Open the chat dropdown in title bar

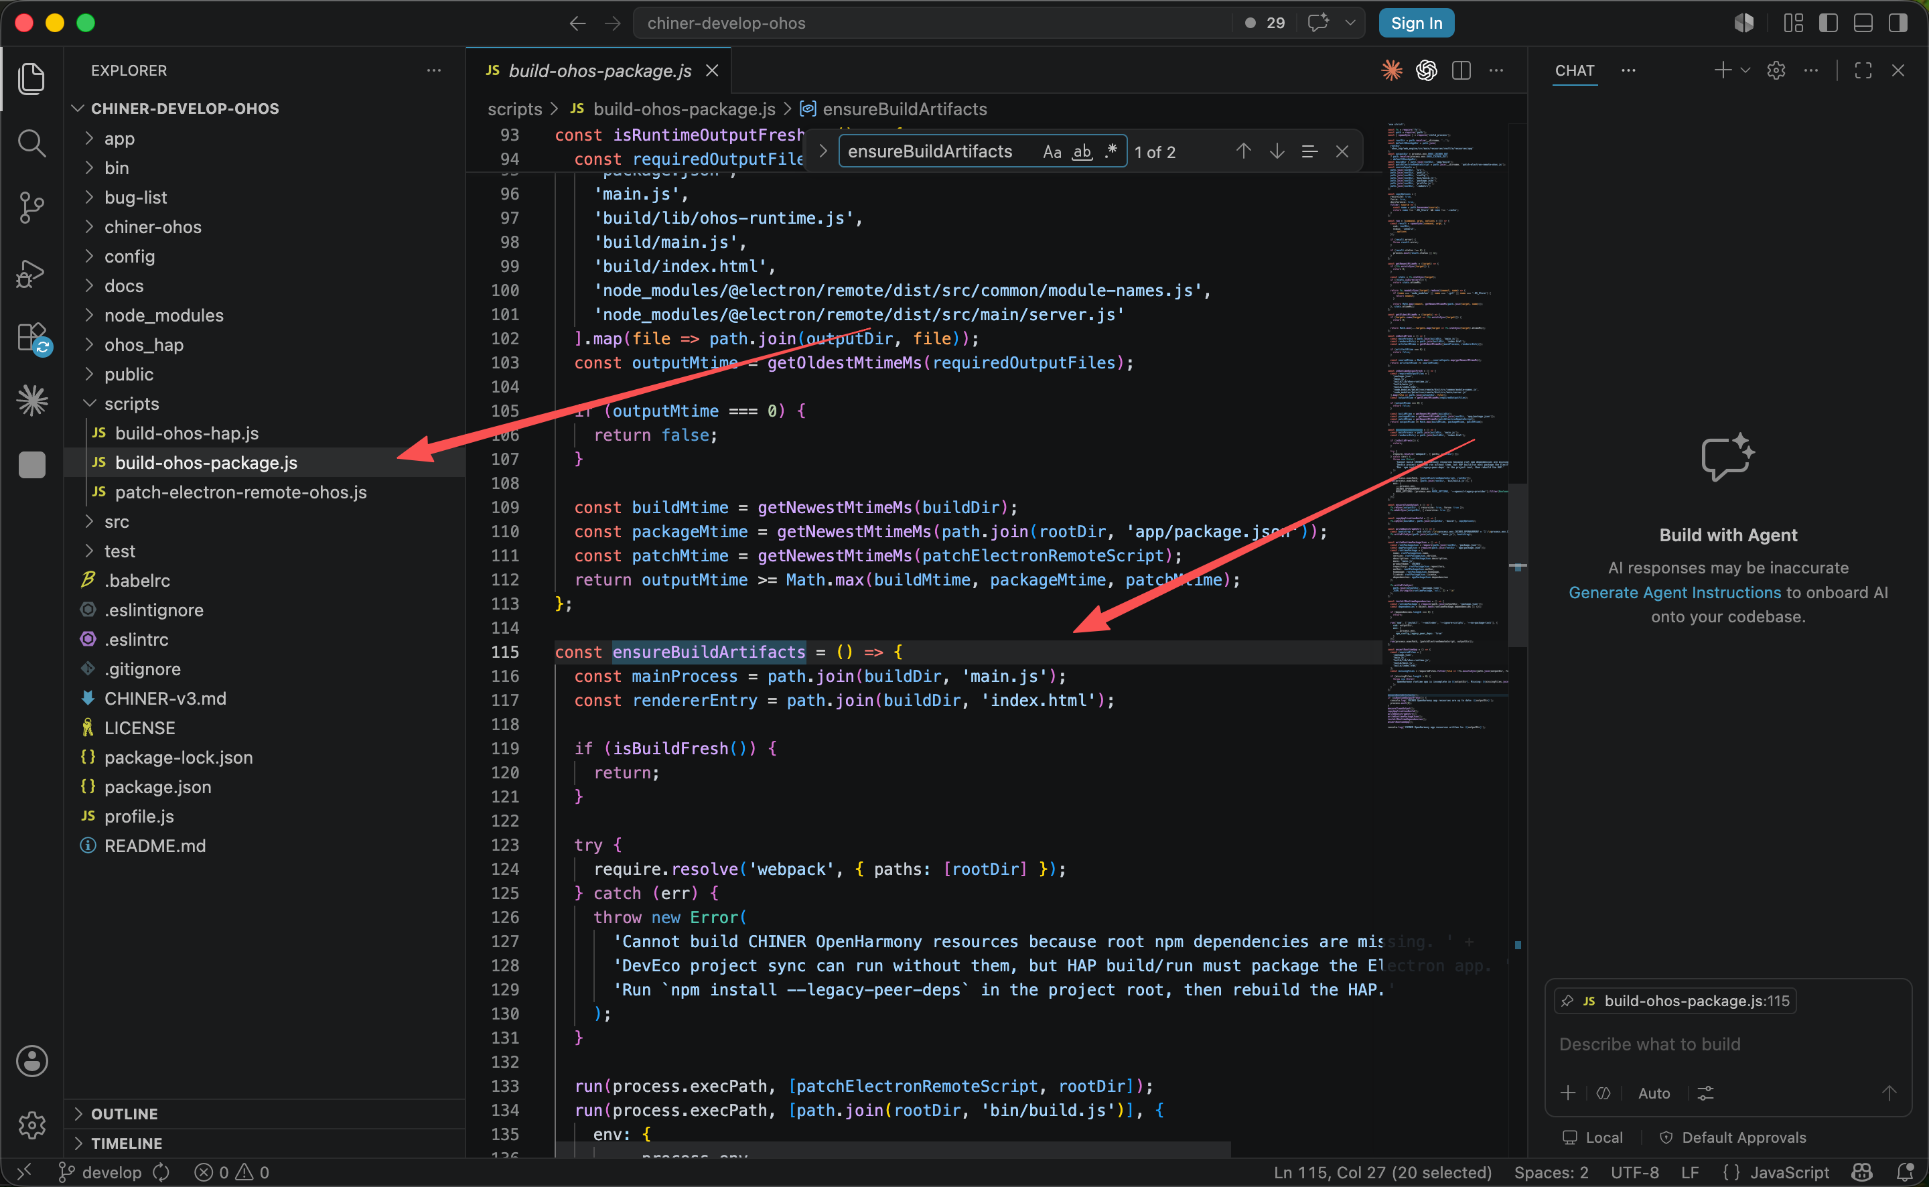click(x=1350, y=23)
